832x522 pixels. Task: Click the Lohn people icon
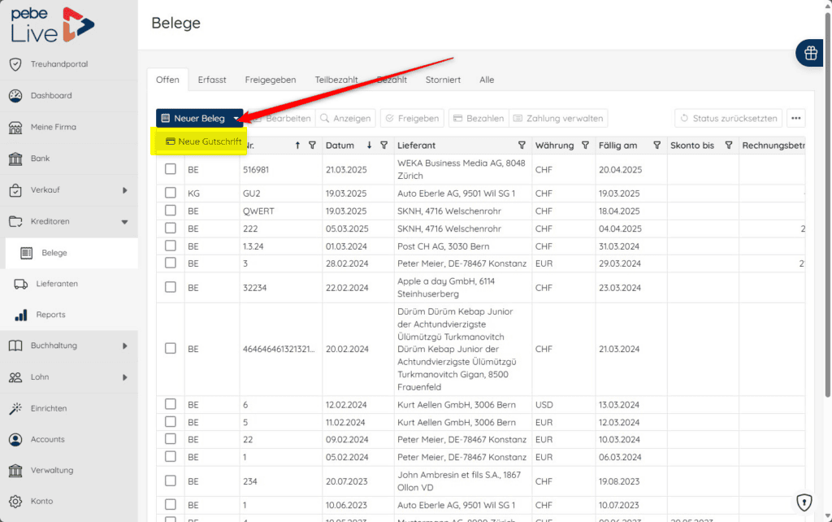[x=15, y=377]
